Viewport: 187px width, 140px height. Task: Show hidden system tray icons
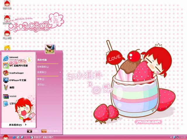tap(171, 137)
